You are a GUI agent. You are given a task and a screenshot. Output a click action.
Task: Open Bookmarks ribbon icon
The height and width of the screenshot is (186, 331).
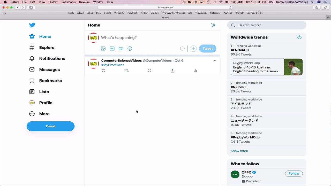[x=32, y=81]
